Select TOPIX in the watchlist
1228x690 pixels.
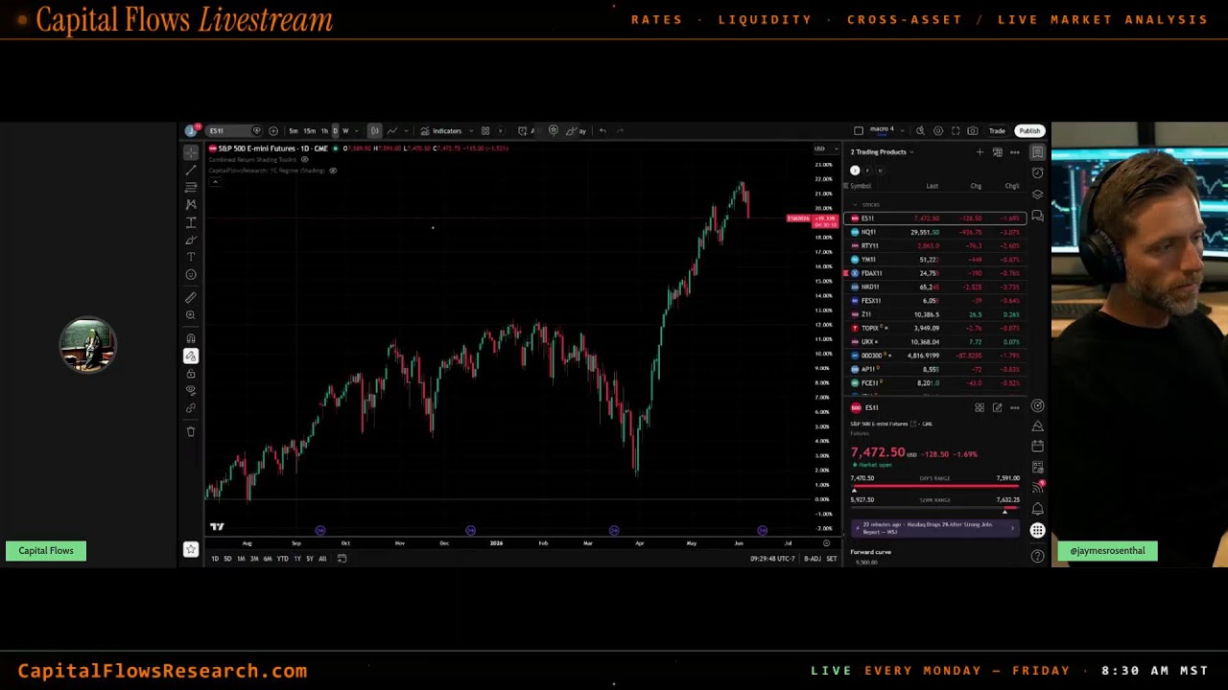pyautogui.click(x=935, y=328)
